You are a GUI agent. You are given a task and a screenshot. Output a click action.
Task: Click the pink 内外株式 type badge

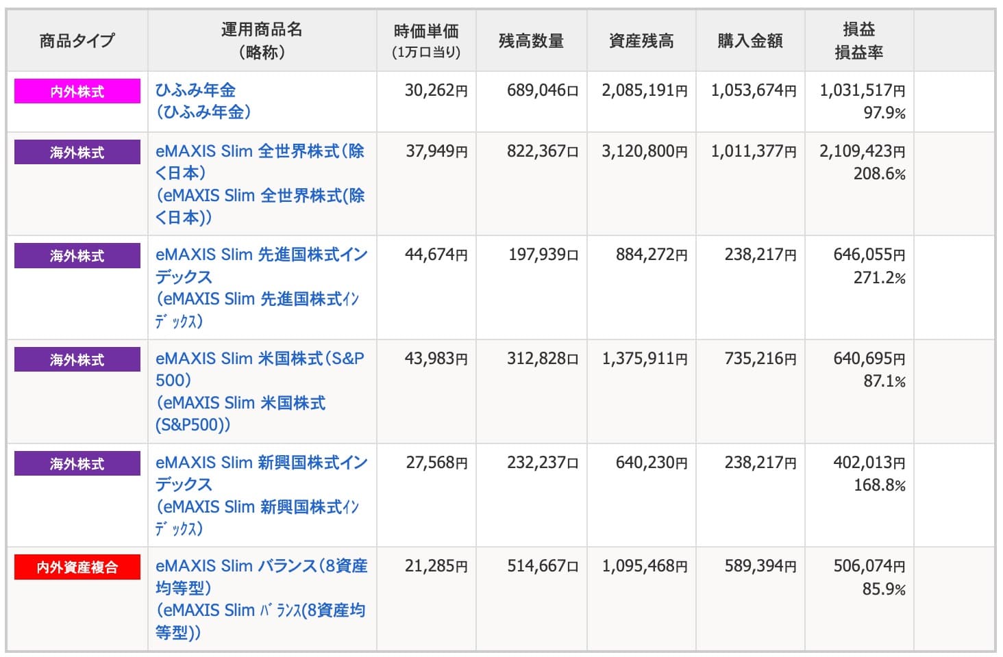(x=77, y=91)
